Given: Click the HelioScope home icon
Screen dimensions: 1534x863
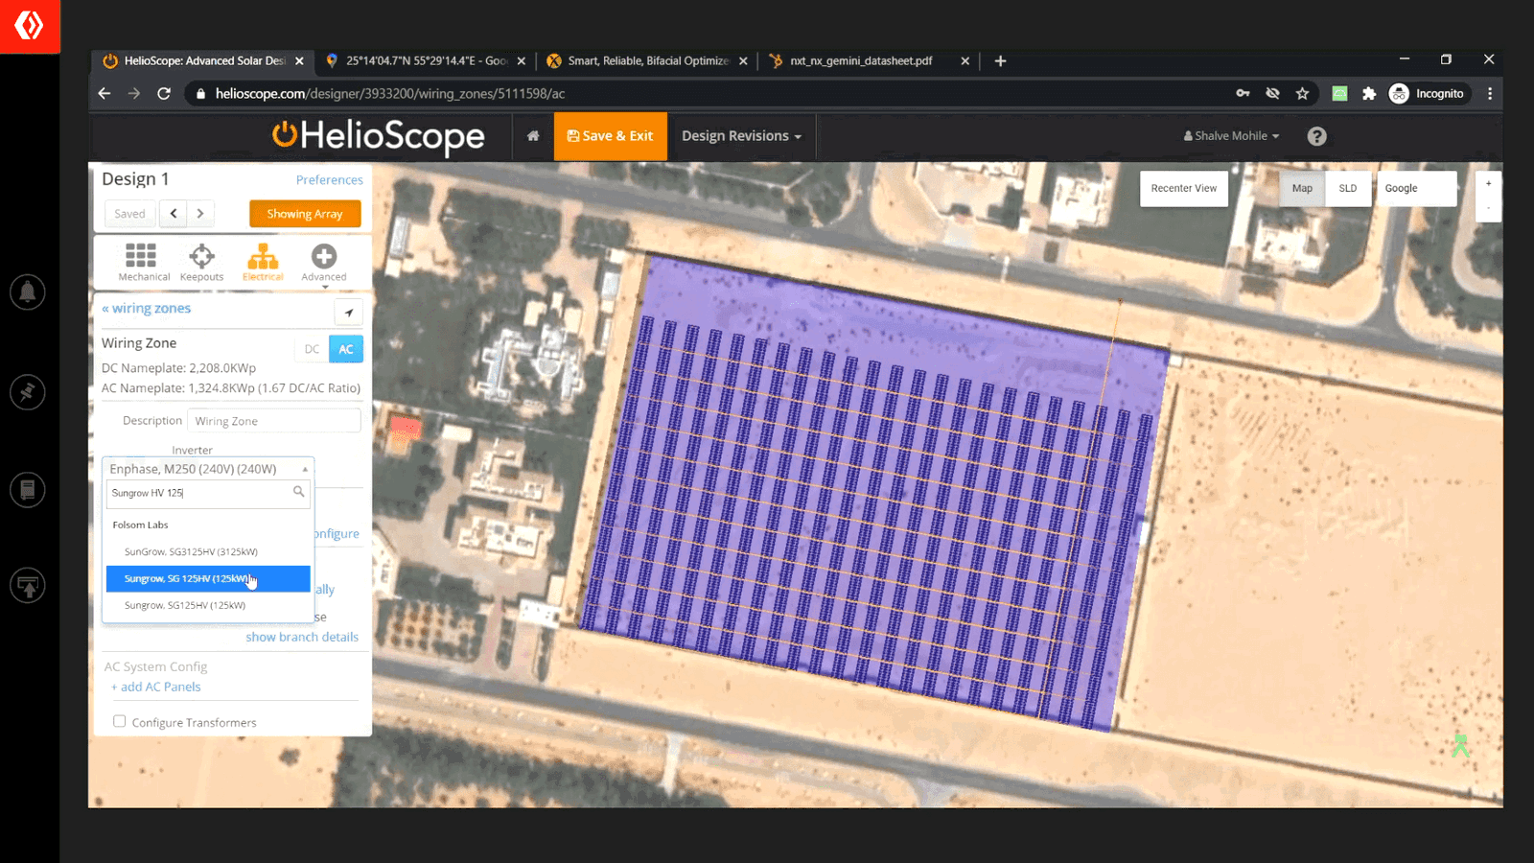Looking at the screenshot, I should (533, 136).
